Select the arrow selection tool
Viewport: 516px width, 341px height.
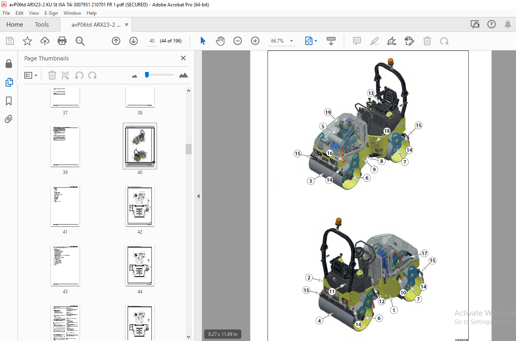click(203, 41)
